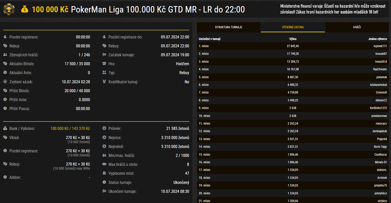Click the 17 749,20 second place prize
The image size is (391, 203).
(293, 54)
